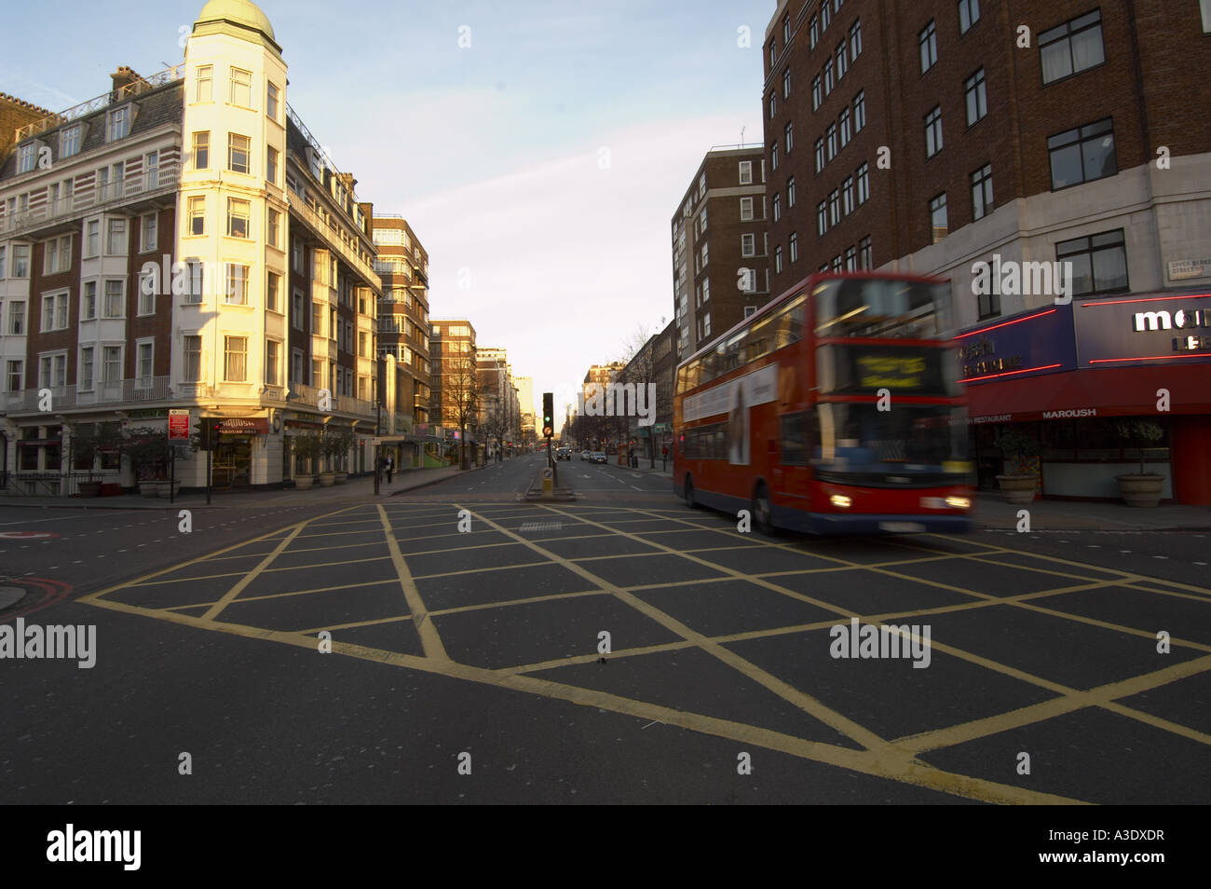Viewport: 1211px width, 889px height.
Task: Click the red double-decker bus destination display
Action: coord(891,372)
